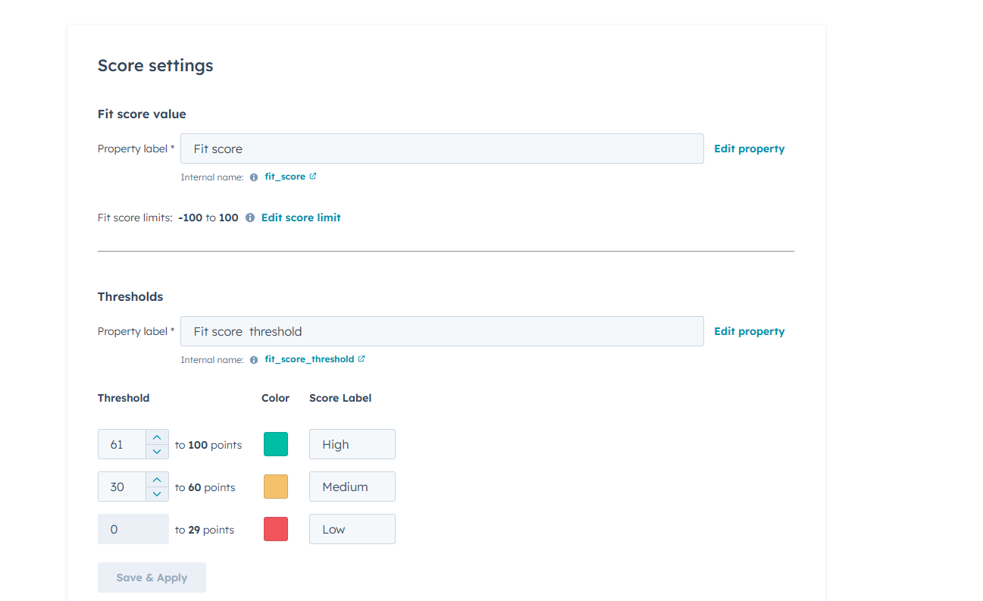Decrease the Medium threshold value of 30
983x601 pixels.
coord(157,494)
